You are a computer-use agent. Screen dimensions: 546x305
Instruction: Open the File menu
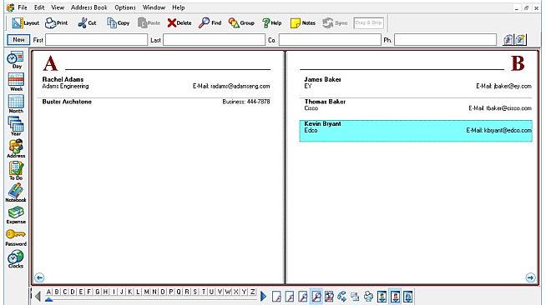tap(23, 7)
